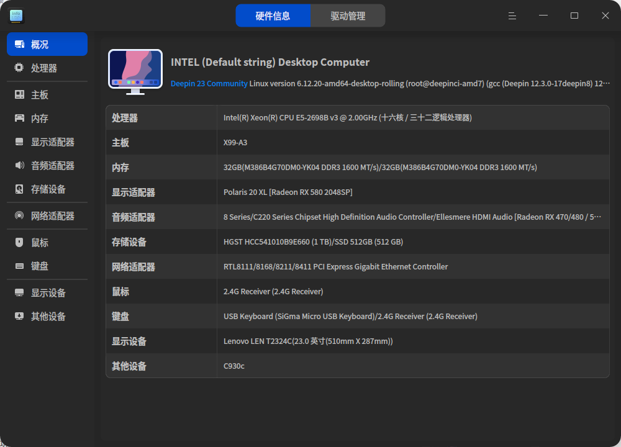Open 鼠标 via its mouse icon
Viewport: 621px width, 447px height.
[x=19, y=242]
